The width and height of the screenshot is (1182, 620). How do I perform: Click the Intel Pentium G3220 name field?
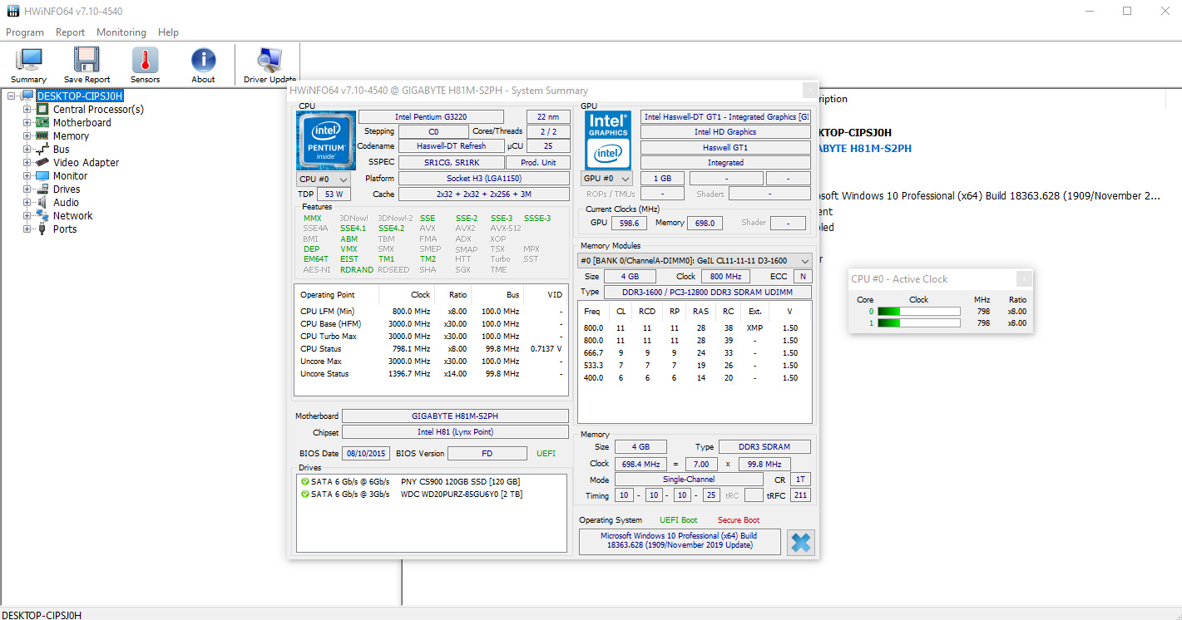coord(431,117)
